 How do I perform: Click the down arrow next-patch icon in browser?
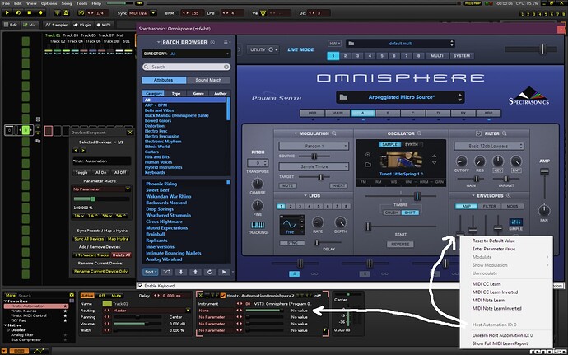(181, 272)
